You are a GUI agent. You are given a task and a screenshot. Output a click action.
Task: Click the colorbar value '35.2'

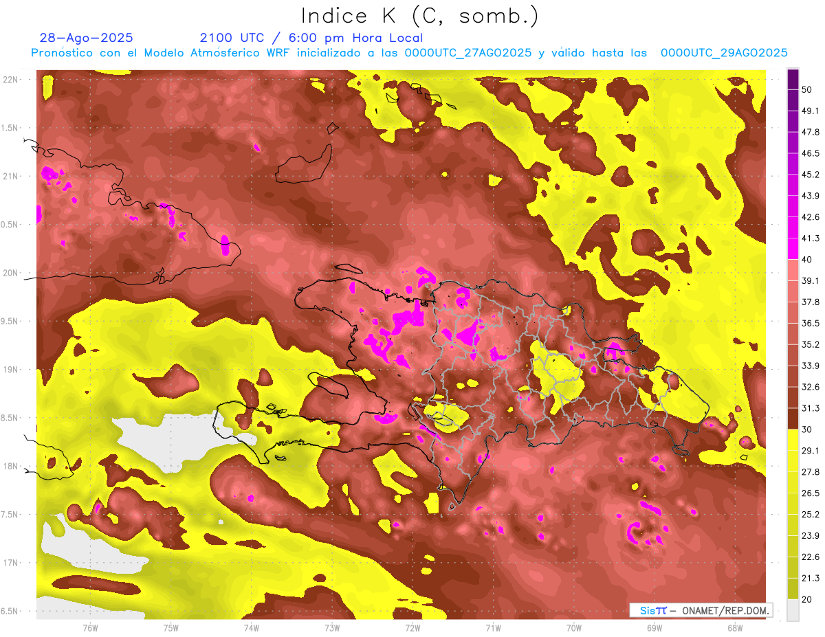pos(811,344)
